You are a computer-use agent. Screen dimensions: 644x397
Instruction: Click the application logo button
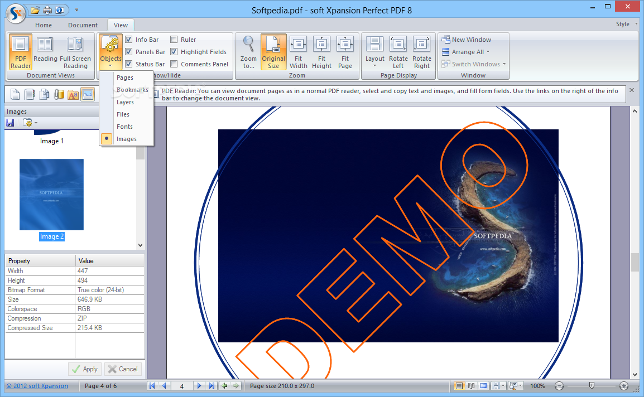click(16, 13)
